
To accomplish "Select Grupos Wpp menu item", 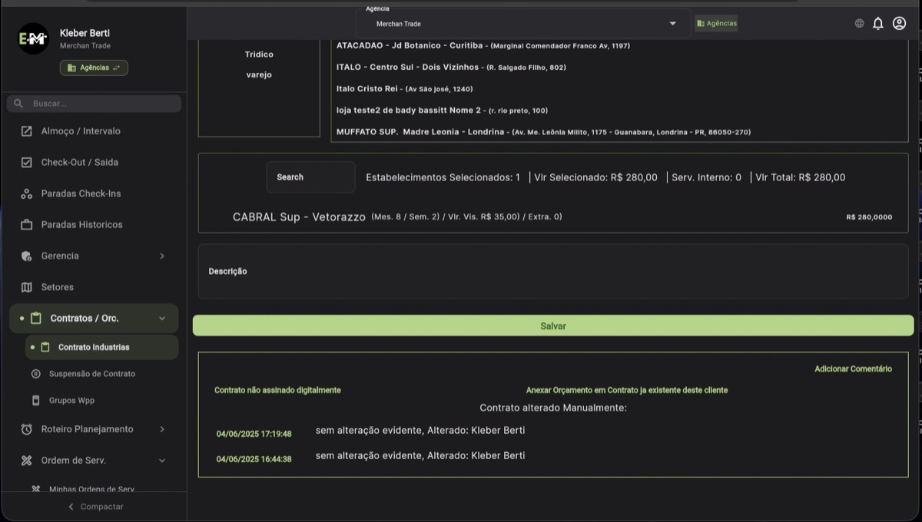I will 71,401.
